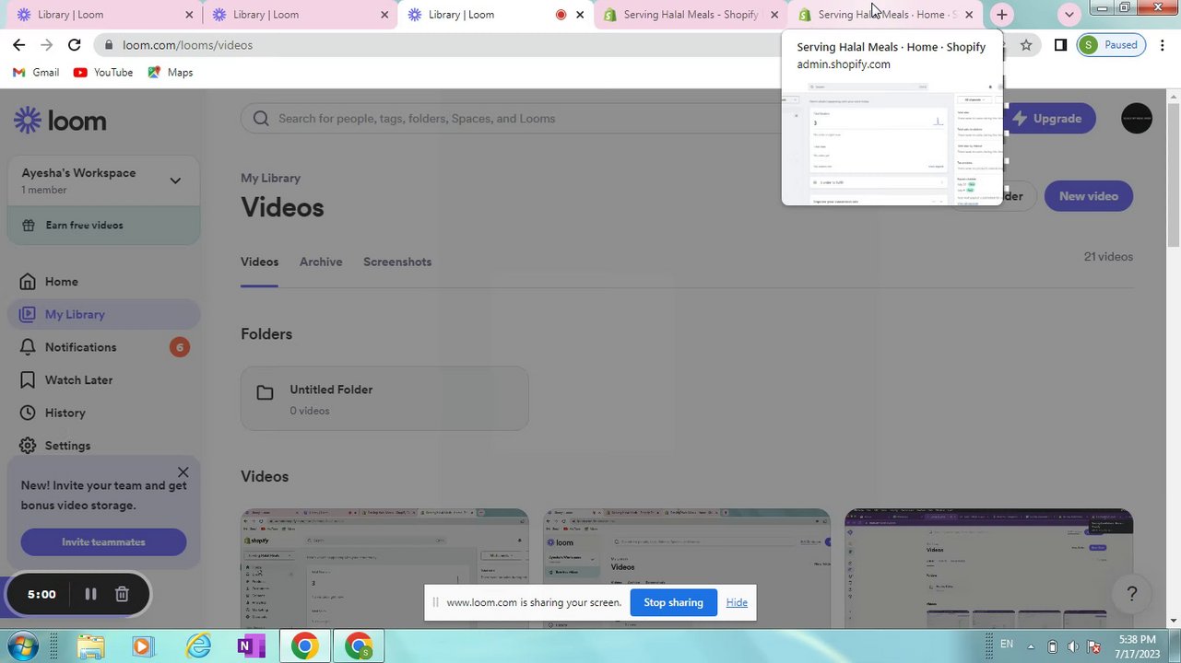Go back in Chrome
1181x663 pixels.
(x=18, y=44)
